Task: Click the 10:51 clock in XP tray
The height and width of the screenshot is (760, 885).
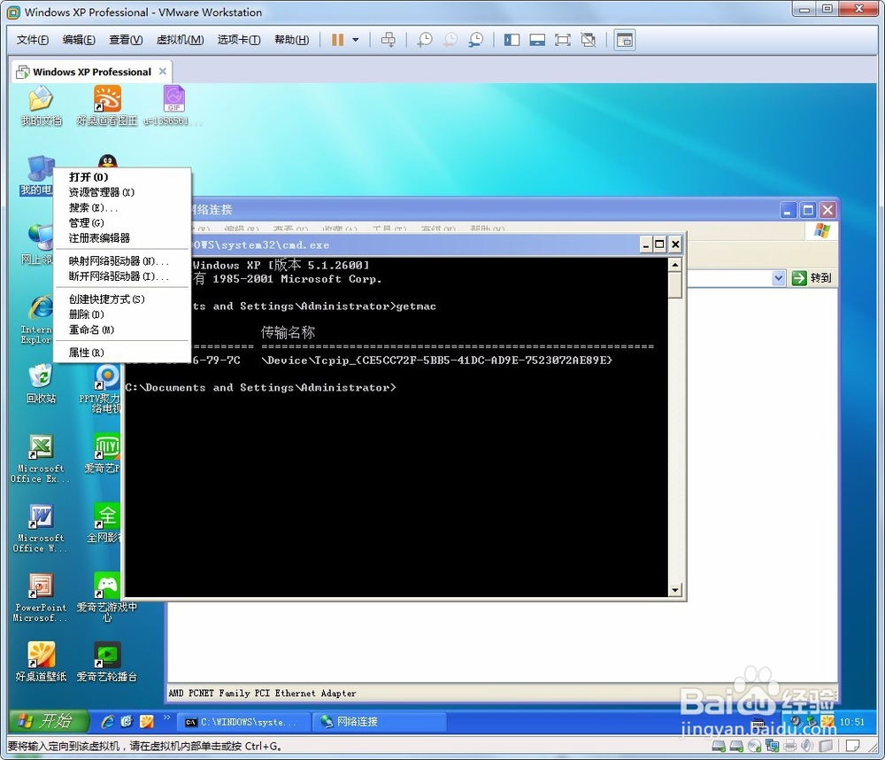Action: tap(851, 722)
